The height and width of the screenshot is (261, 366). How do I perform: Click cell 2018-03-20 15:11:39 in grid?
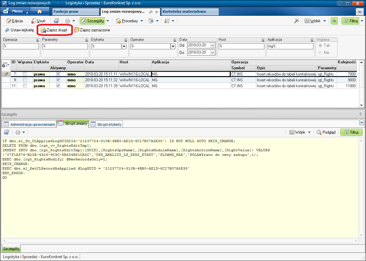click(x=101, y=86)
